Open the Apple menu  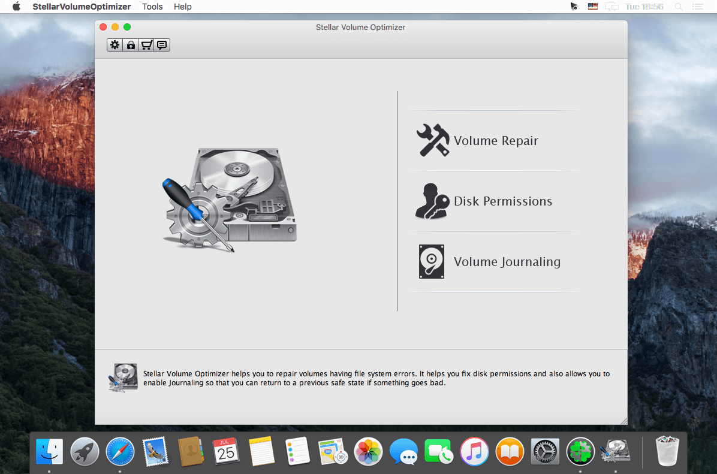(x=16, y=7)
